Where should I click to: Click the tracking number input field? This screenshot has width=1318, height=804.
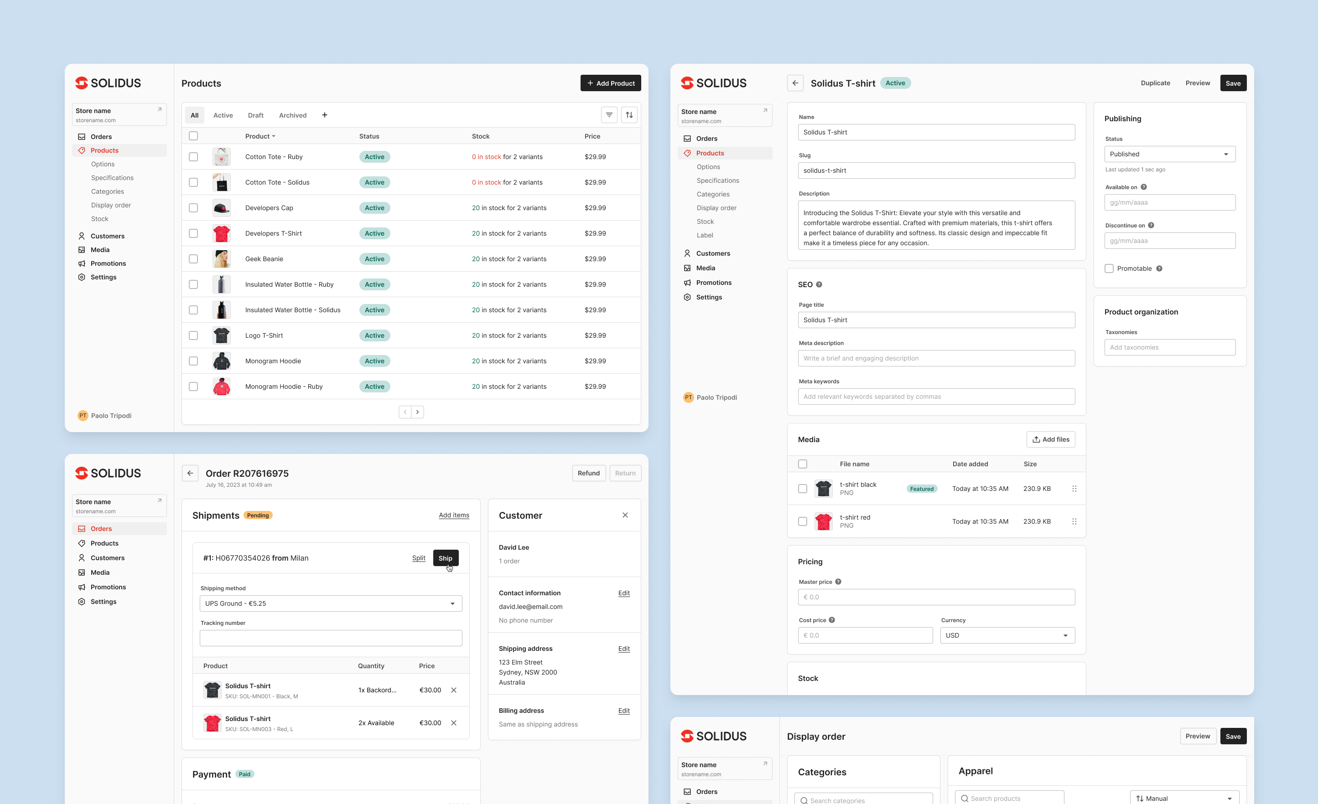coord(331,637)
